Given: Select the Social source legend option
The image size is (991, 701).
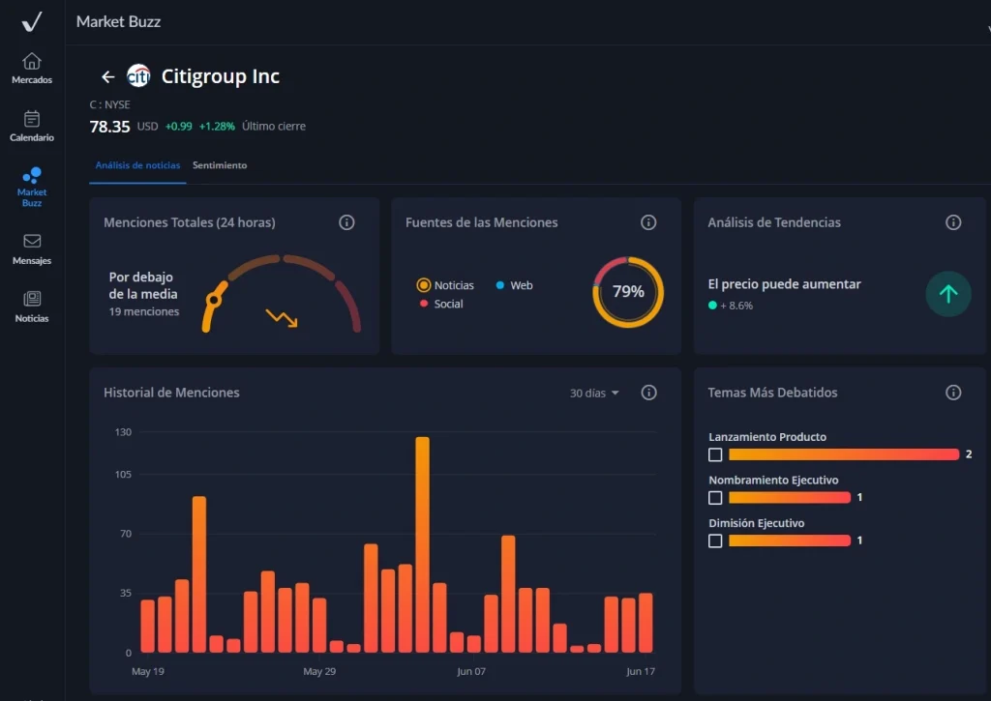Looking at the screenshot, I should click(x=441, y=304).
